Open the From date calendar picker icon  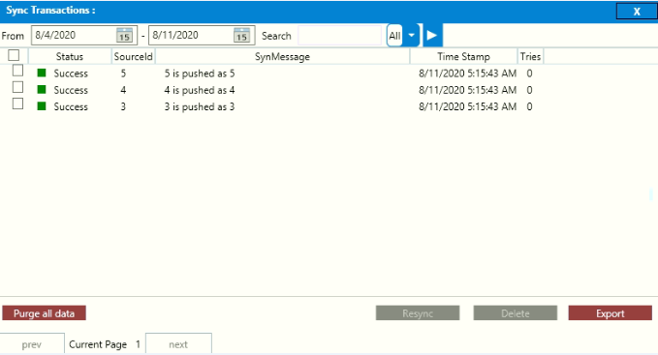124,35
